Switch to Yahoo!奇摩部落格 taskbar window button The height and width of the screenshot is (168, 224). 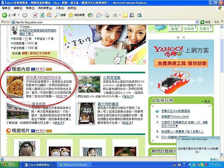click(39, 165)
